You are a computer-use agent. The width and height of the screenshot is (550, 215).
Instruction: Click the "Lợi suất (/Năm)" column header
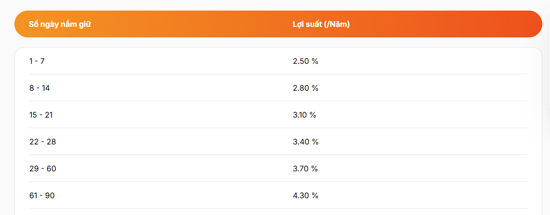(x=321, y=24)
